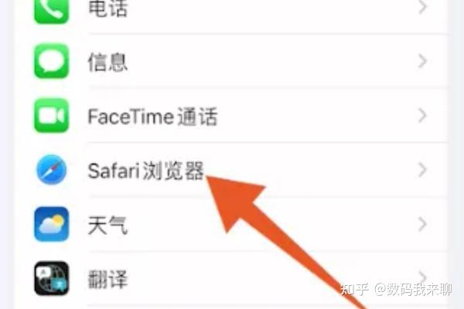This screenshot has width=464, height=309.
Task: Open the 翻译 settings entry
Action: [230, 278]
